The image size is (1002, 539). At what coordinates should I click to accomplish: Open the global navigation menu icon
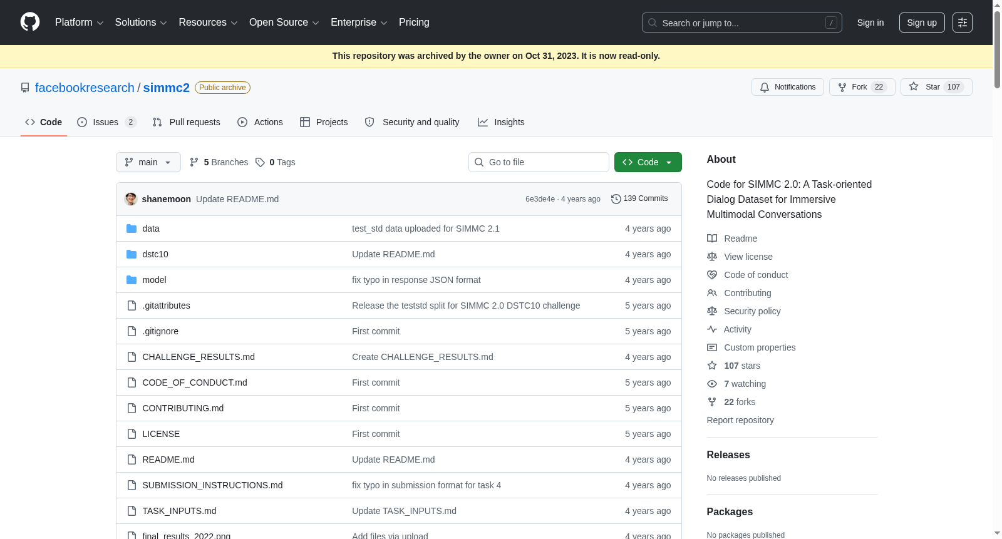pyautogui.click(x=963, y=23)
